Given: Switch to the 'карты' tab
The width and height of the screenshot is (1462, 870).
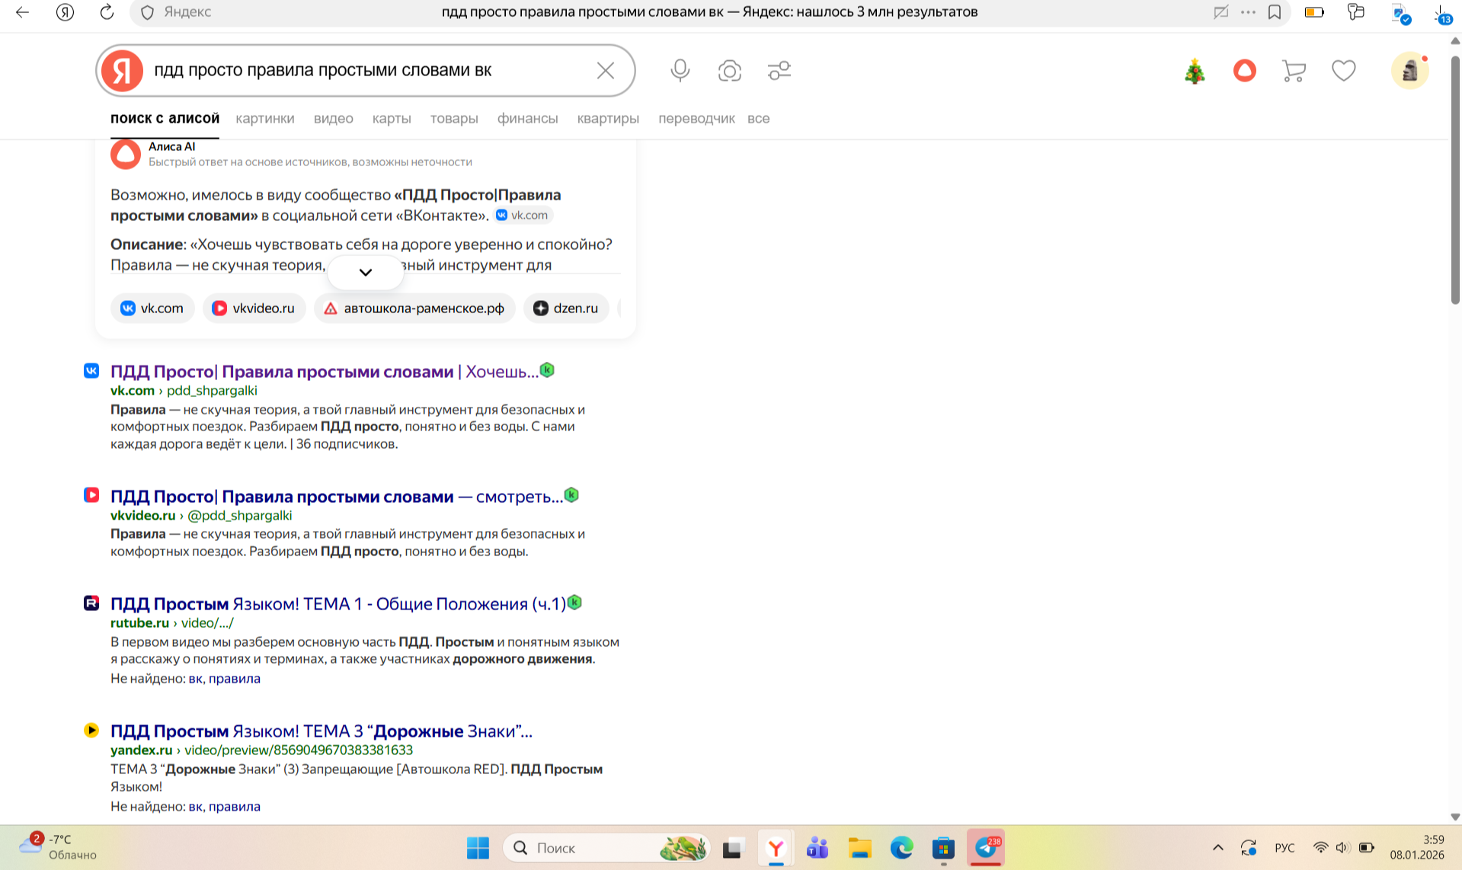Looking at the screenshot, I should pyautogui.click(x=392, y=118).
